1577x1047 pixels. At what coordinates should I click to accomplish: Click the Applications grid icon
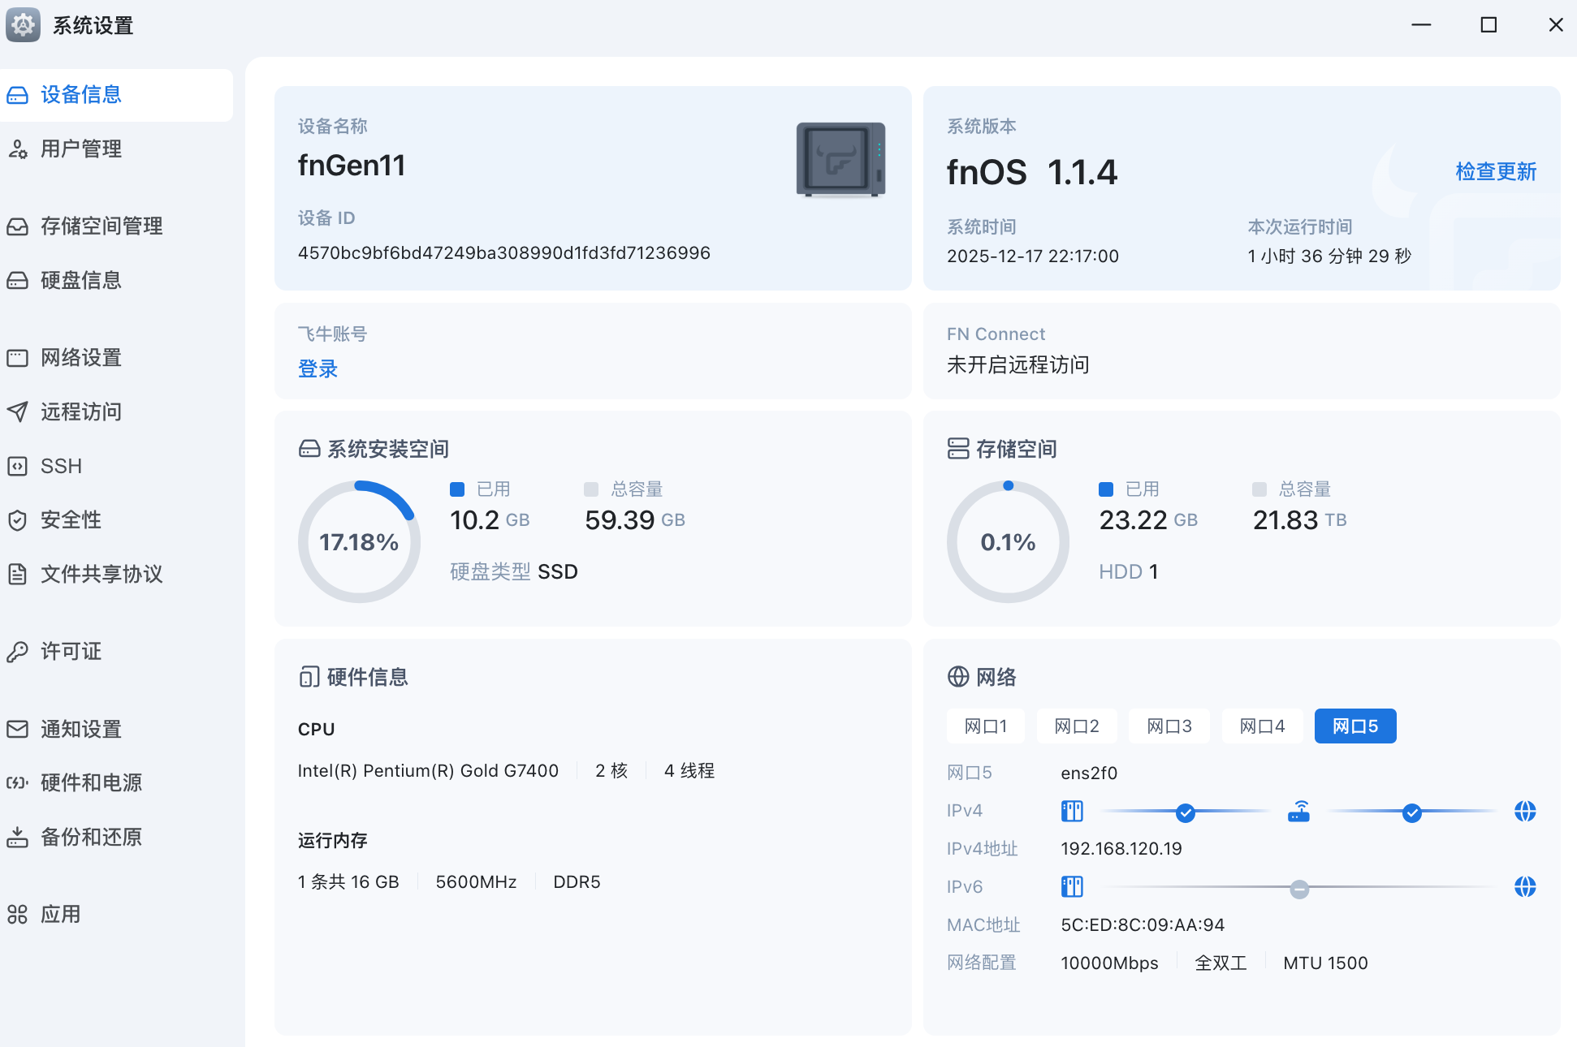[17, 914]
